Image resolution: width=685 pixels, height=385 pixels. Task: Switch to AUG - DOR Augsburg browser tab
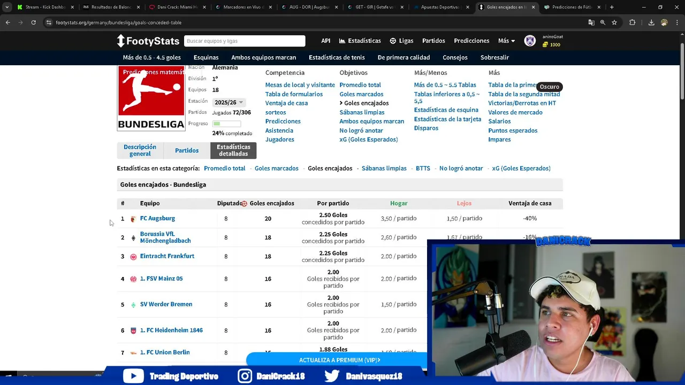309,7
